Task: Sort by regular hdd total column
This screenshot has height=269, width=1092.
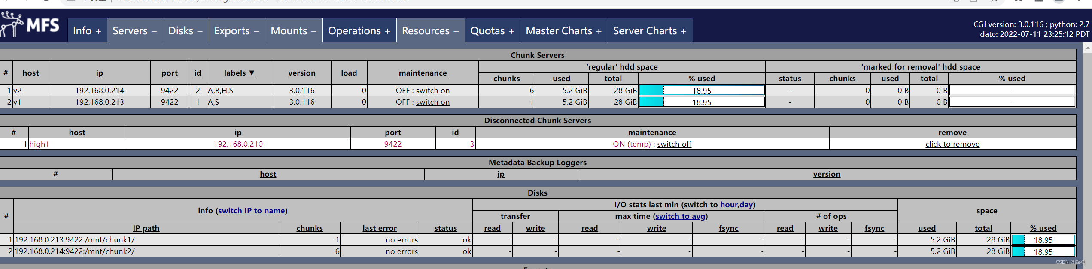Action: (x=613, y=79)
